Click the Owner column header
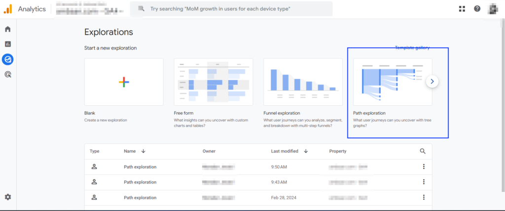Screen dimensions: 505x211 tap(209, 151)
